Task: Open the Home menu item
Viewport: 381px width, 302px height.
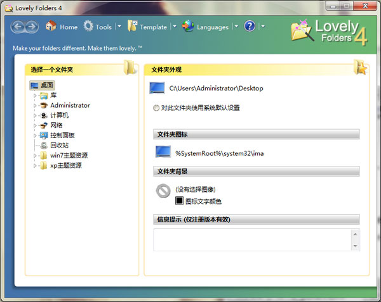Action: 69,27
